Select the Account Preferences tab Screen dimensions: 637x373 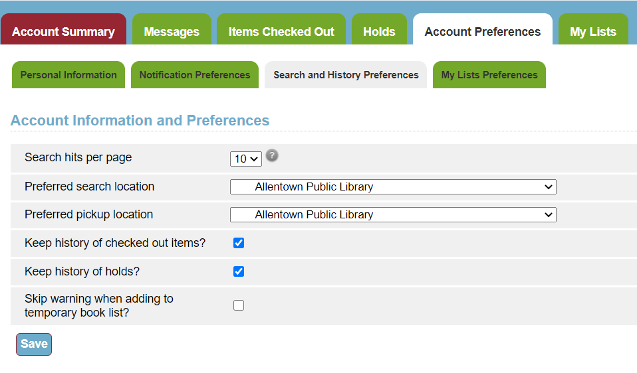483,30
